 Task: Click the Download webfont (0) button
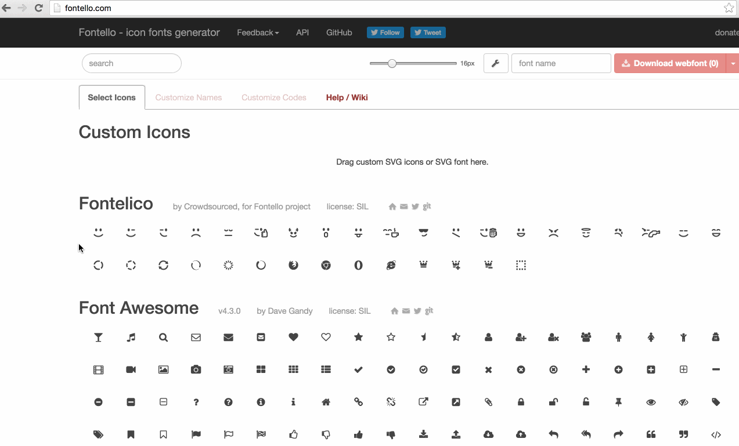tap(670, 63)
